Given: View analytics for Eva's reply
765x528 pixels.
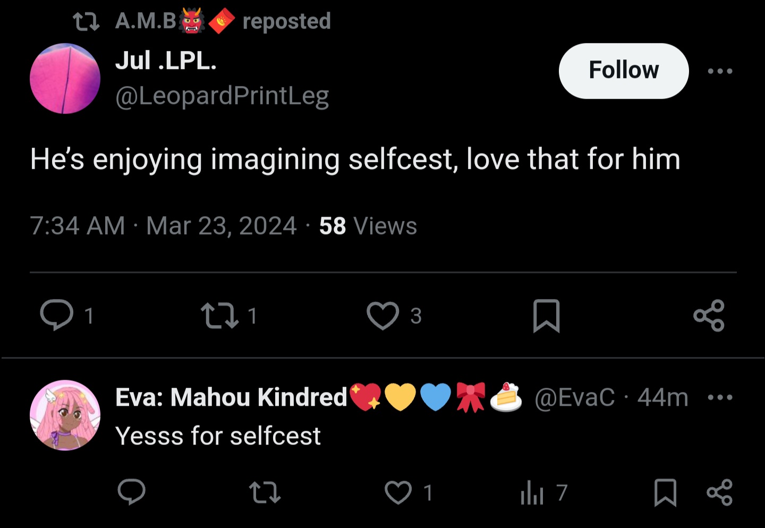Looking at the screenshot, I should tap(532, 492).
